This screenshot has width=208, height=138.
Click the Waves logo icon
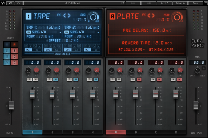tap(3, 3)
